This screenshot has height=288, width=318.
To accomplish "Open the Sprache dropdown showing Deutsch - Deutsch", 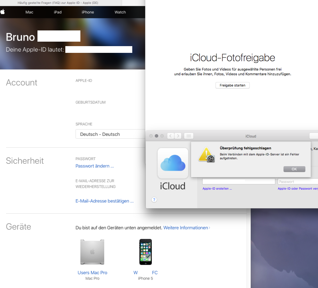I will [x=110, y=134].
